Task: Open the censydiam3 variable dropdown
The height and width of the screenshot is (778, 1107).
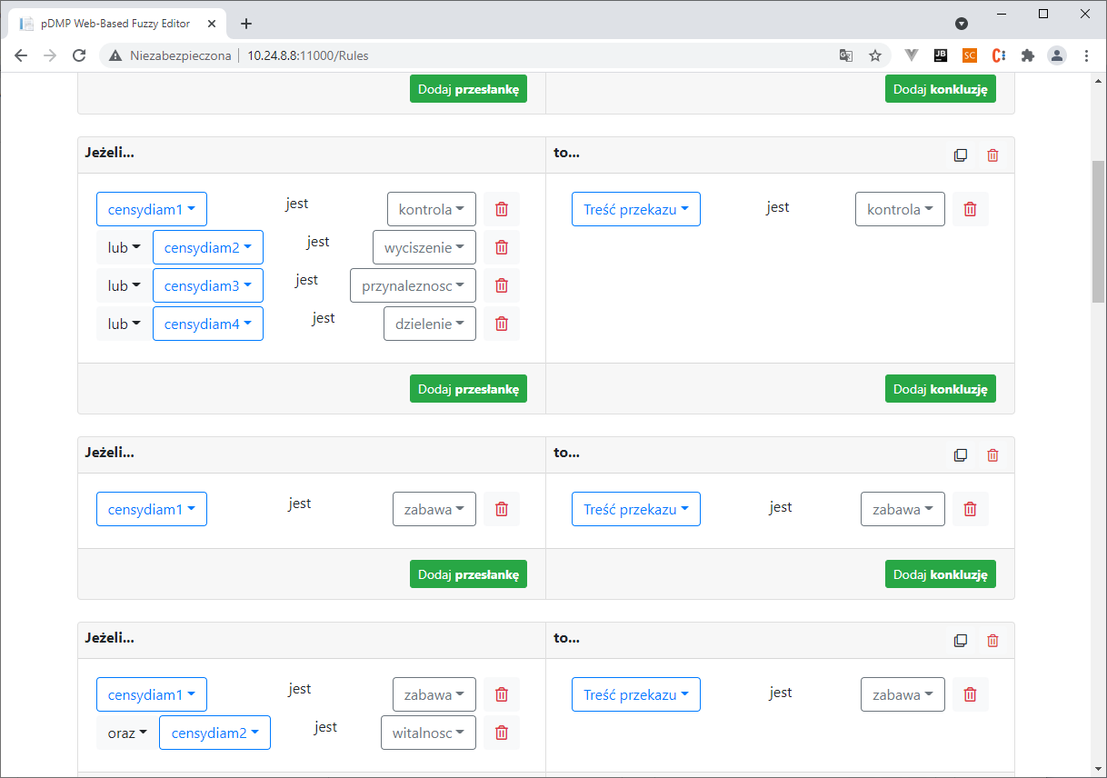Action: point(208,285)
